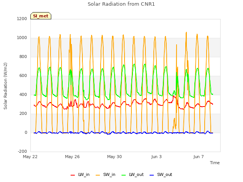Click the blue SW_out legend swatch
243x182 pixels.
(x=152, y=175)
